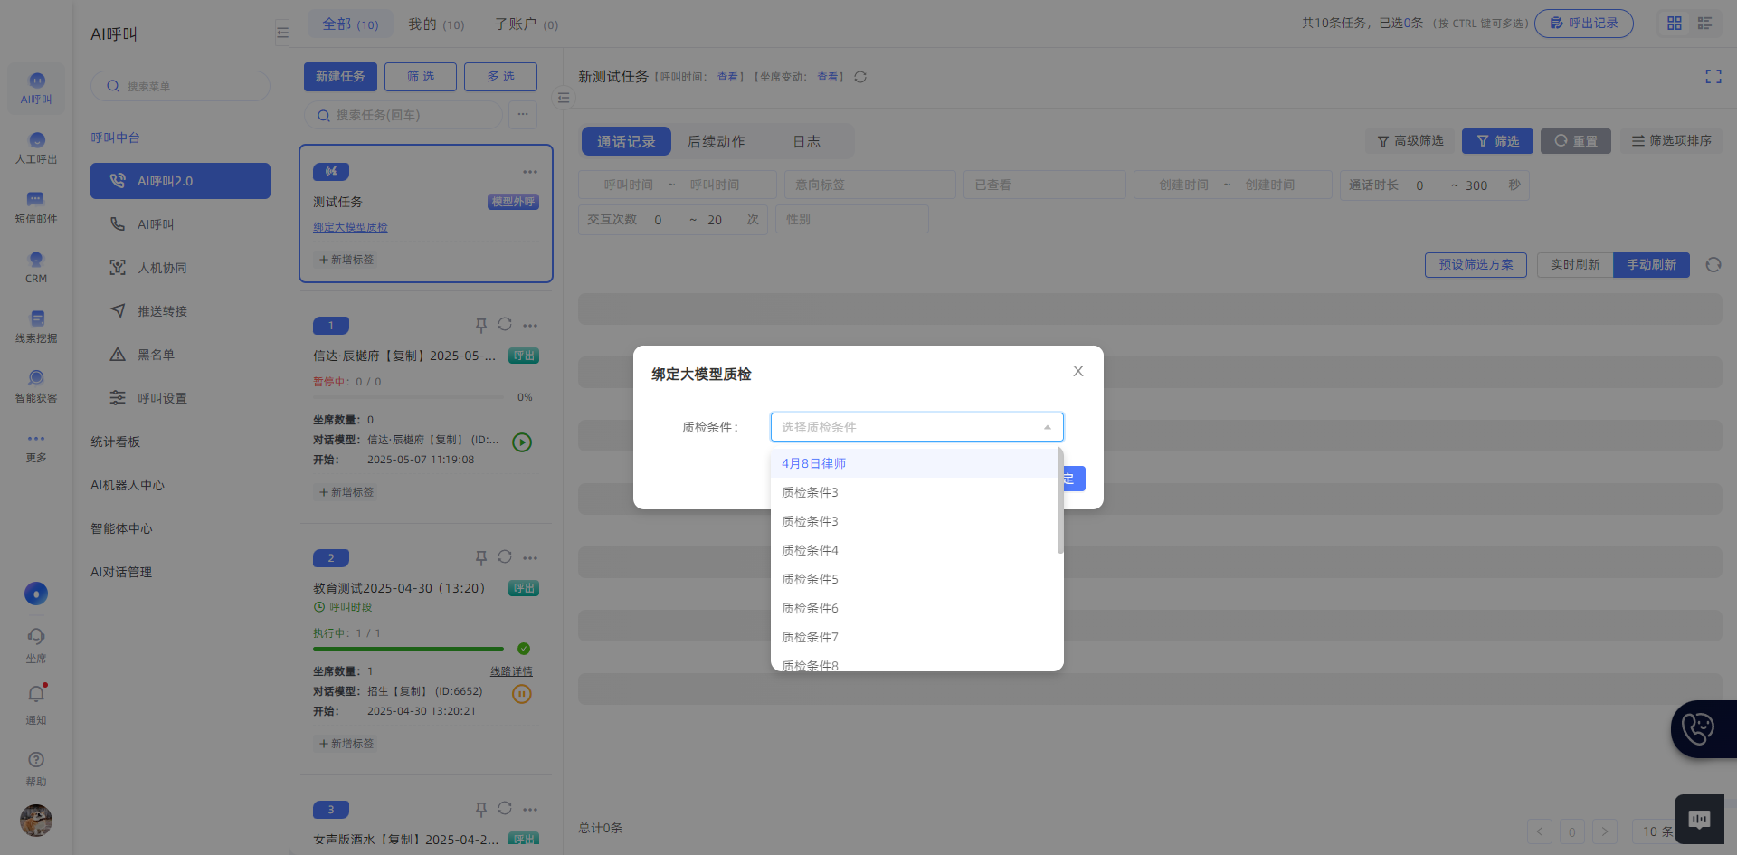Image resolution: width=1737 pixels, height=855 pixels.
Task: Focus the 搜索菜单 search field
Action: click(x=180, y=86)
